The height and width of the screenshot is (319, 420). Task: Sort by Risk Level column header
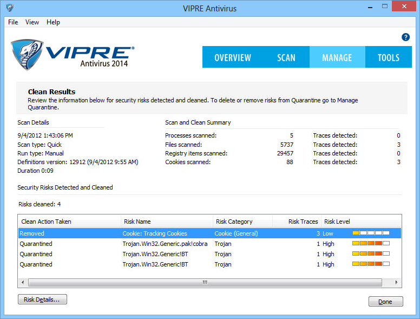(361, 222)
